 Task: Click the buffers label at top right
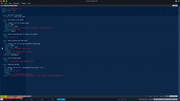click(175, 6)
